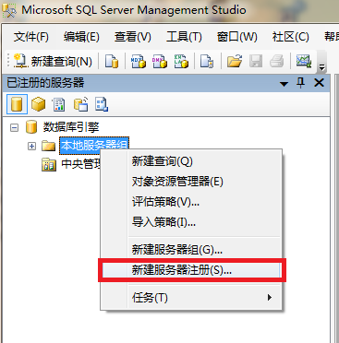
Task: Open the 工具(T) menu
Action: click(184, 37)
